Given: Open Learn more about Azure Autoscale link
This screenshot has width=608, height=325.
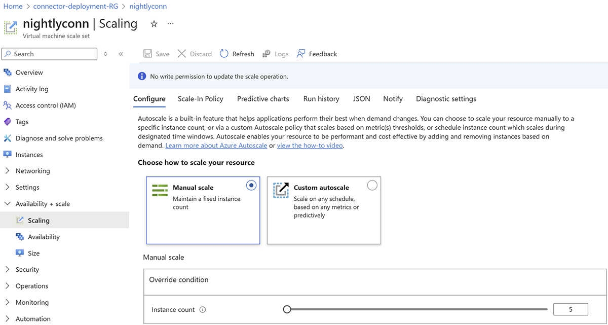Looking at the screenshot, I should 216,146.
